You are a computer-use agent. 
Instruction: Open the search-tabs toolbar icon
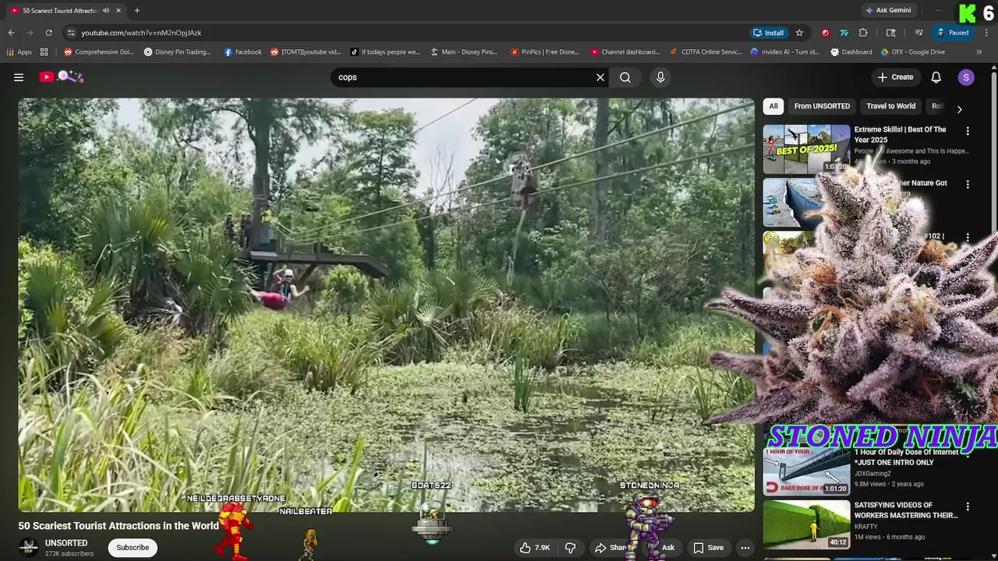click(891, 33)
